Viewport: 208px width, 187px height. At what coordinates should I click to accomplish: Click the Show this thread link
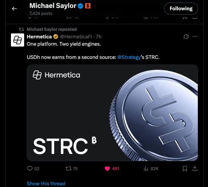click(x=46, y=183)
